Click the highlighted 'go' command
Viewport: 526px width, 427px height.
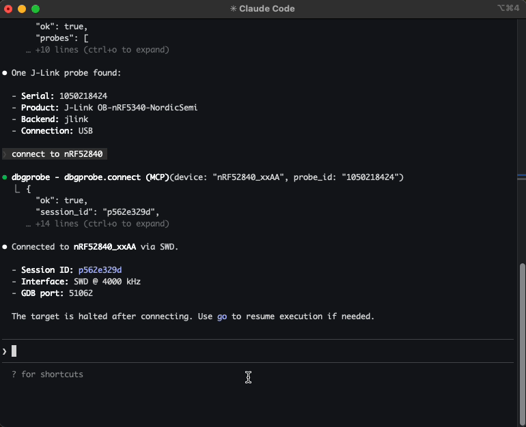click(222, 316)
